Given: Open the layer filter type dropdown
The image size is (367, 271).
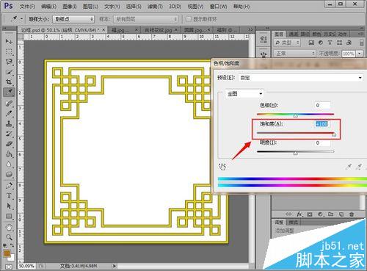Looking at the screenshot, I should tap(287, 43).
